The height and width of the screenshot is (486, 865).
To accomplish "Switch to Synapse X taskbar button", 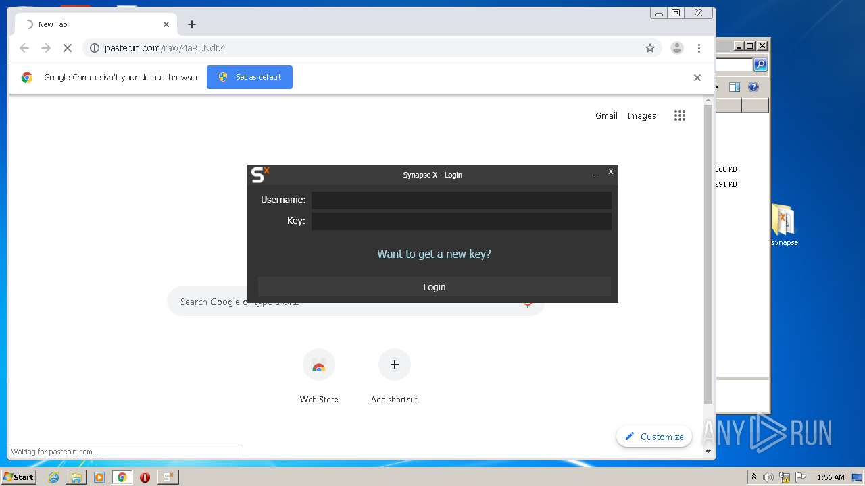I will click(x=168, y=477).
